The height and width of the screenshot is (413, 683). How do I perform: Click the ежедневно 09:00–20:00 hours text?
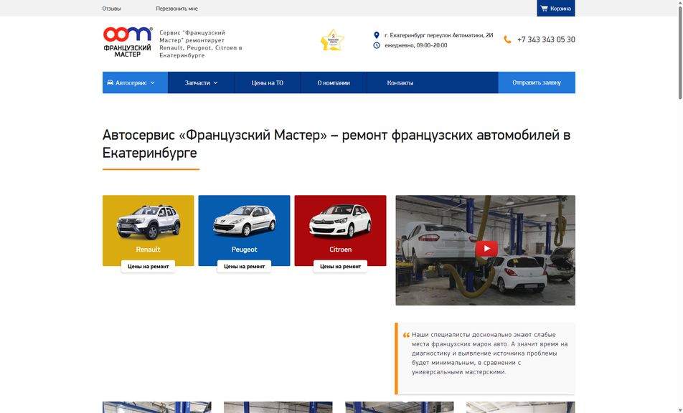click(415, 45)
